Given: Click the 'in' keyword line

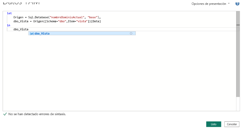Looking at the screenshot, I should click(9, 25).
